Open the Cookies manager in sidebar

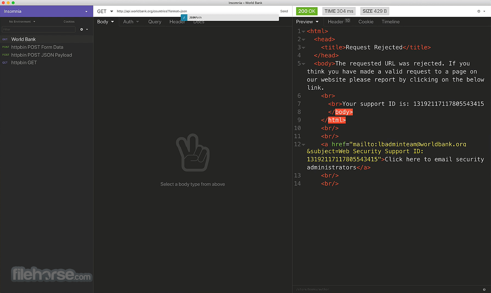point(69,22)
